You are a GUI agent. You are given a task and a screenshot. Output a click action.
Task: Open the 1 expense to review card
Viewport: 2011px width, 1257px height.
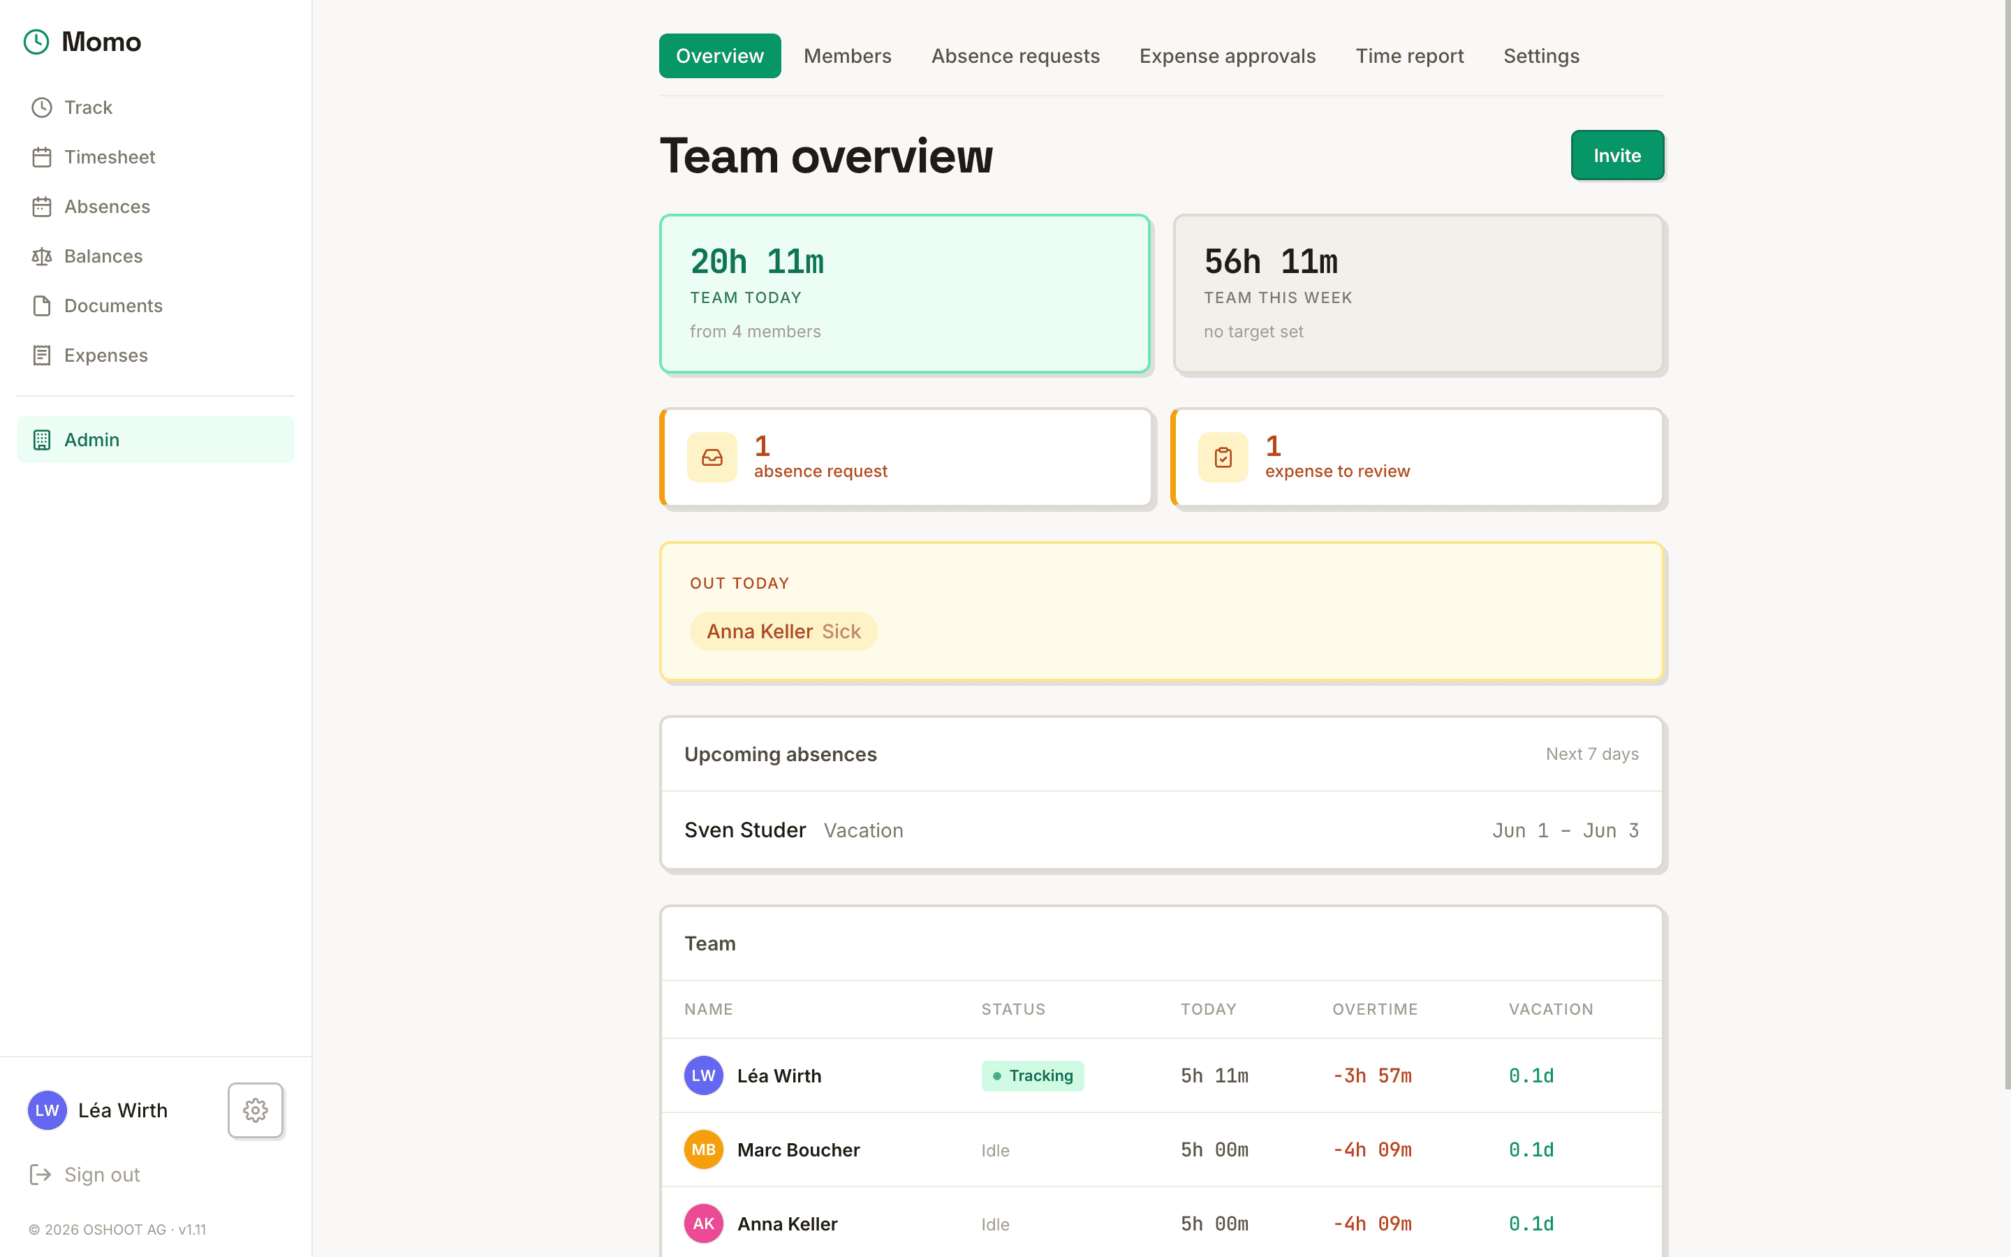[x=1417, y=457]
